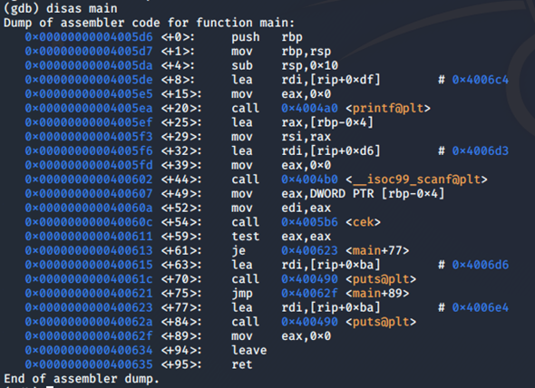The image size is (535, 388).
Task: Select address 0x00000000004005d6
Action: click(x=89, y=37)
